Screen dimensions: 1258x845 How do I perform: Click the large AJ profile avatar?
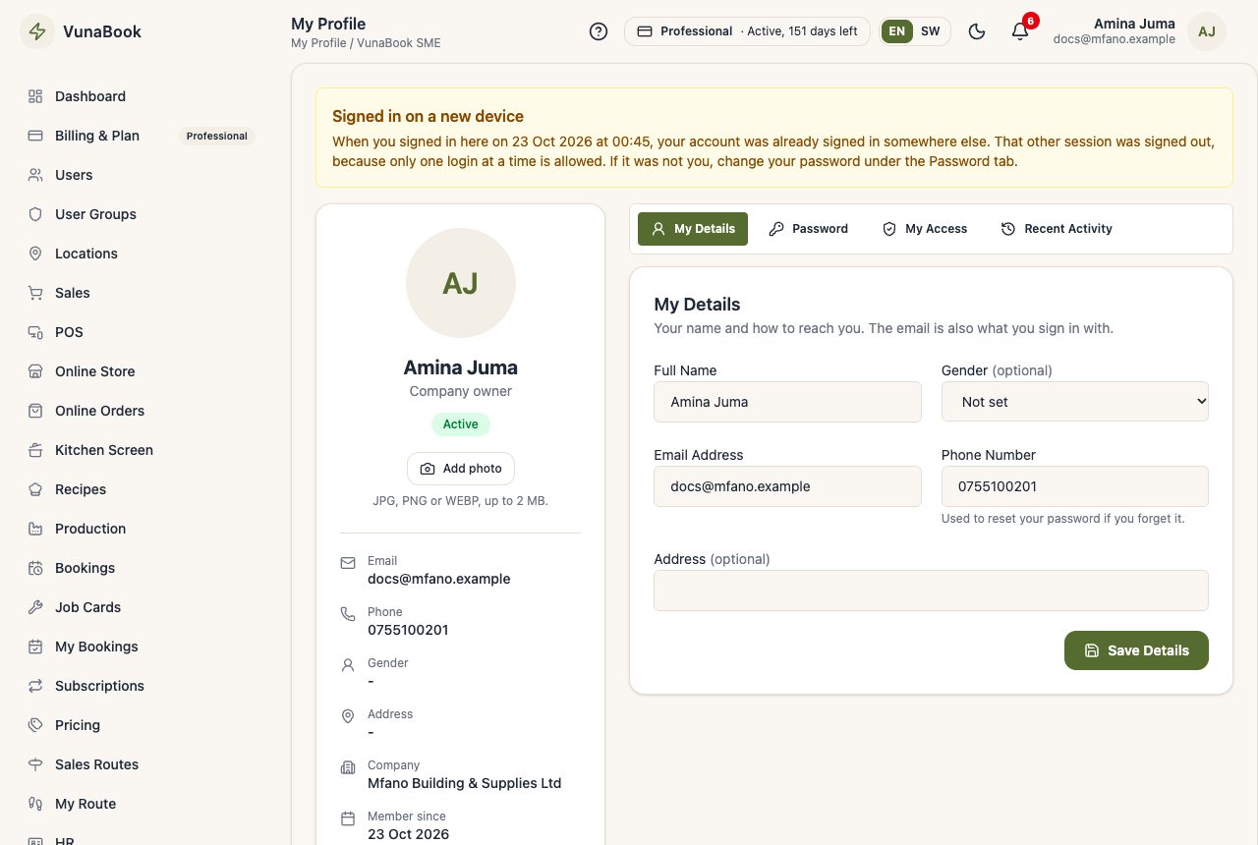(461, 283)
